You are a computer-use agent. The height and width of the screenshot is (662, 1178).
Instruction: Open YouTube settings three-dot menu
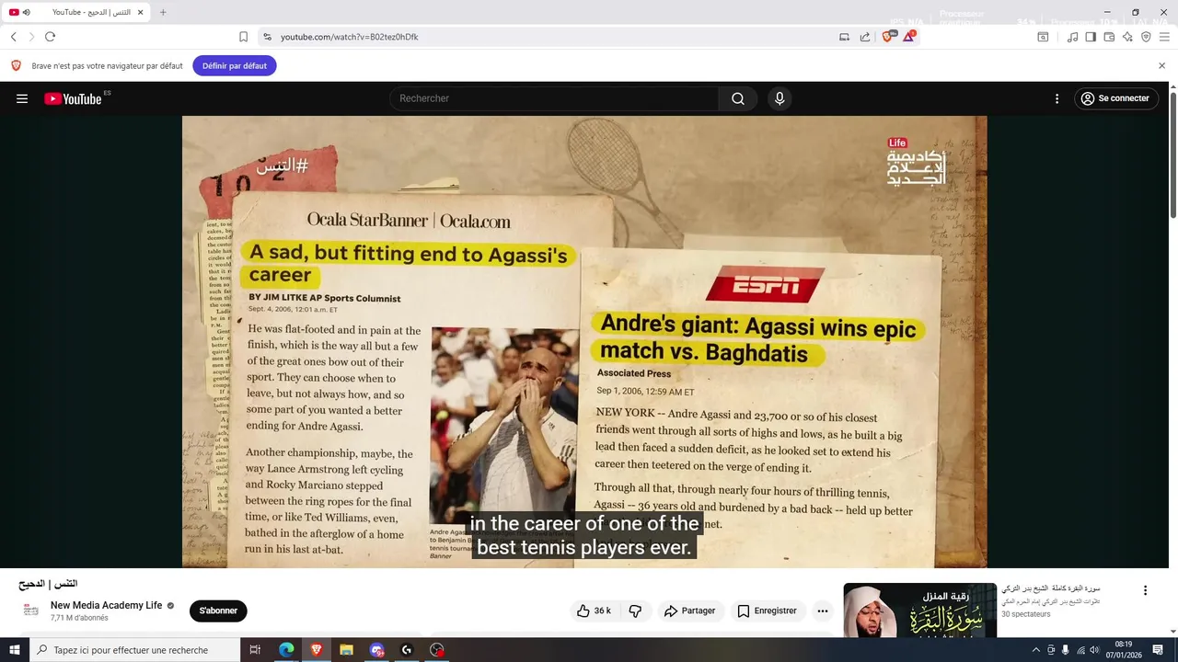point(1057,98)
